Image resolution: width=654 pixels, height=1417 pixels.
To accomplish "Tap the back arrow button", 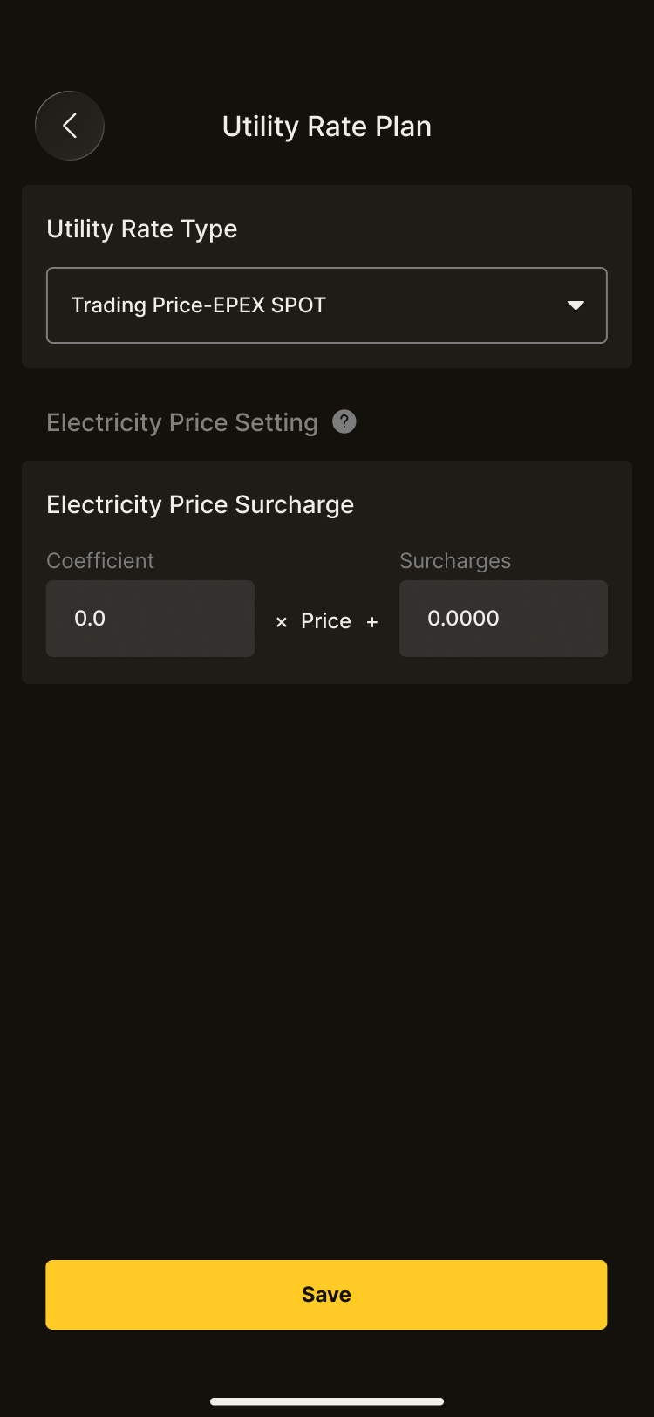I will click(70, 126).
